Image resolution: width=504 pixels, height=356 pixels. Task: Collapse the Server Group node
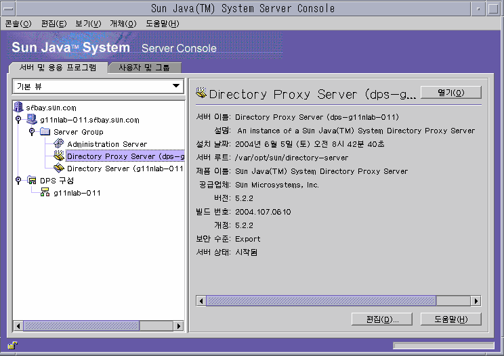pos(32,131)
